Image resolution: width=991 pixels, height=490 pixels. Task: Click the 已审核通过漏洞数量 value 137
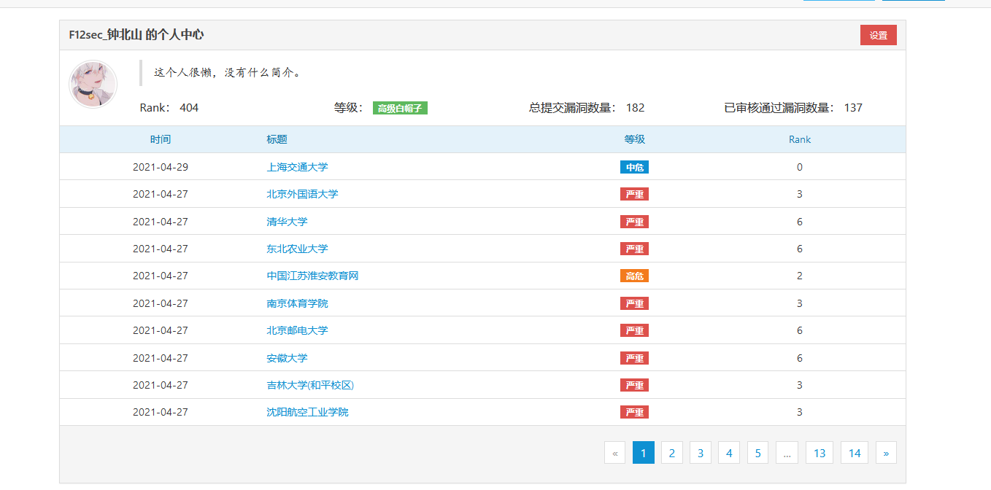[x=853, y=108]
